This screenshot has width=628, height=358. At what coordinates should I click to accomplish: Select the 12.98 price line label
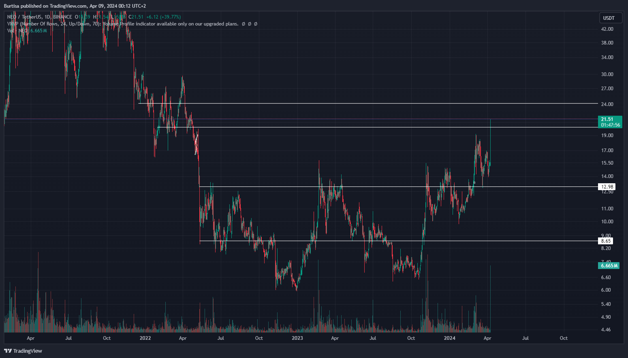tap(607, 186)
